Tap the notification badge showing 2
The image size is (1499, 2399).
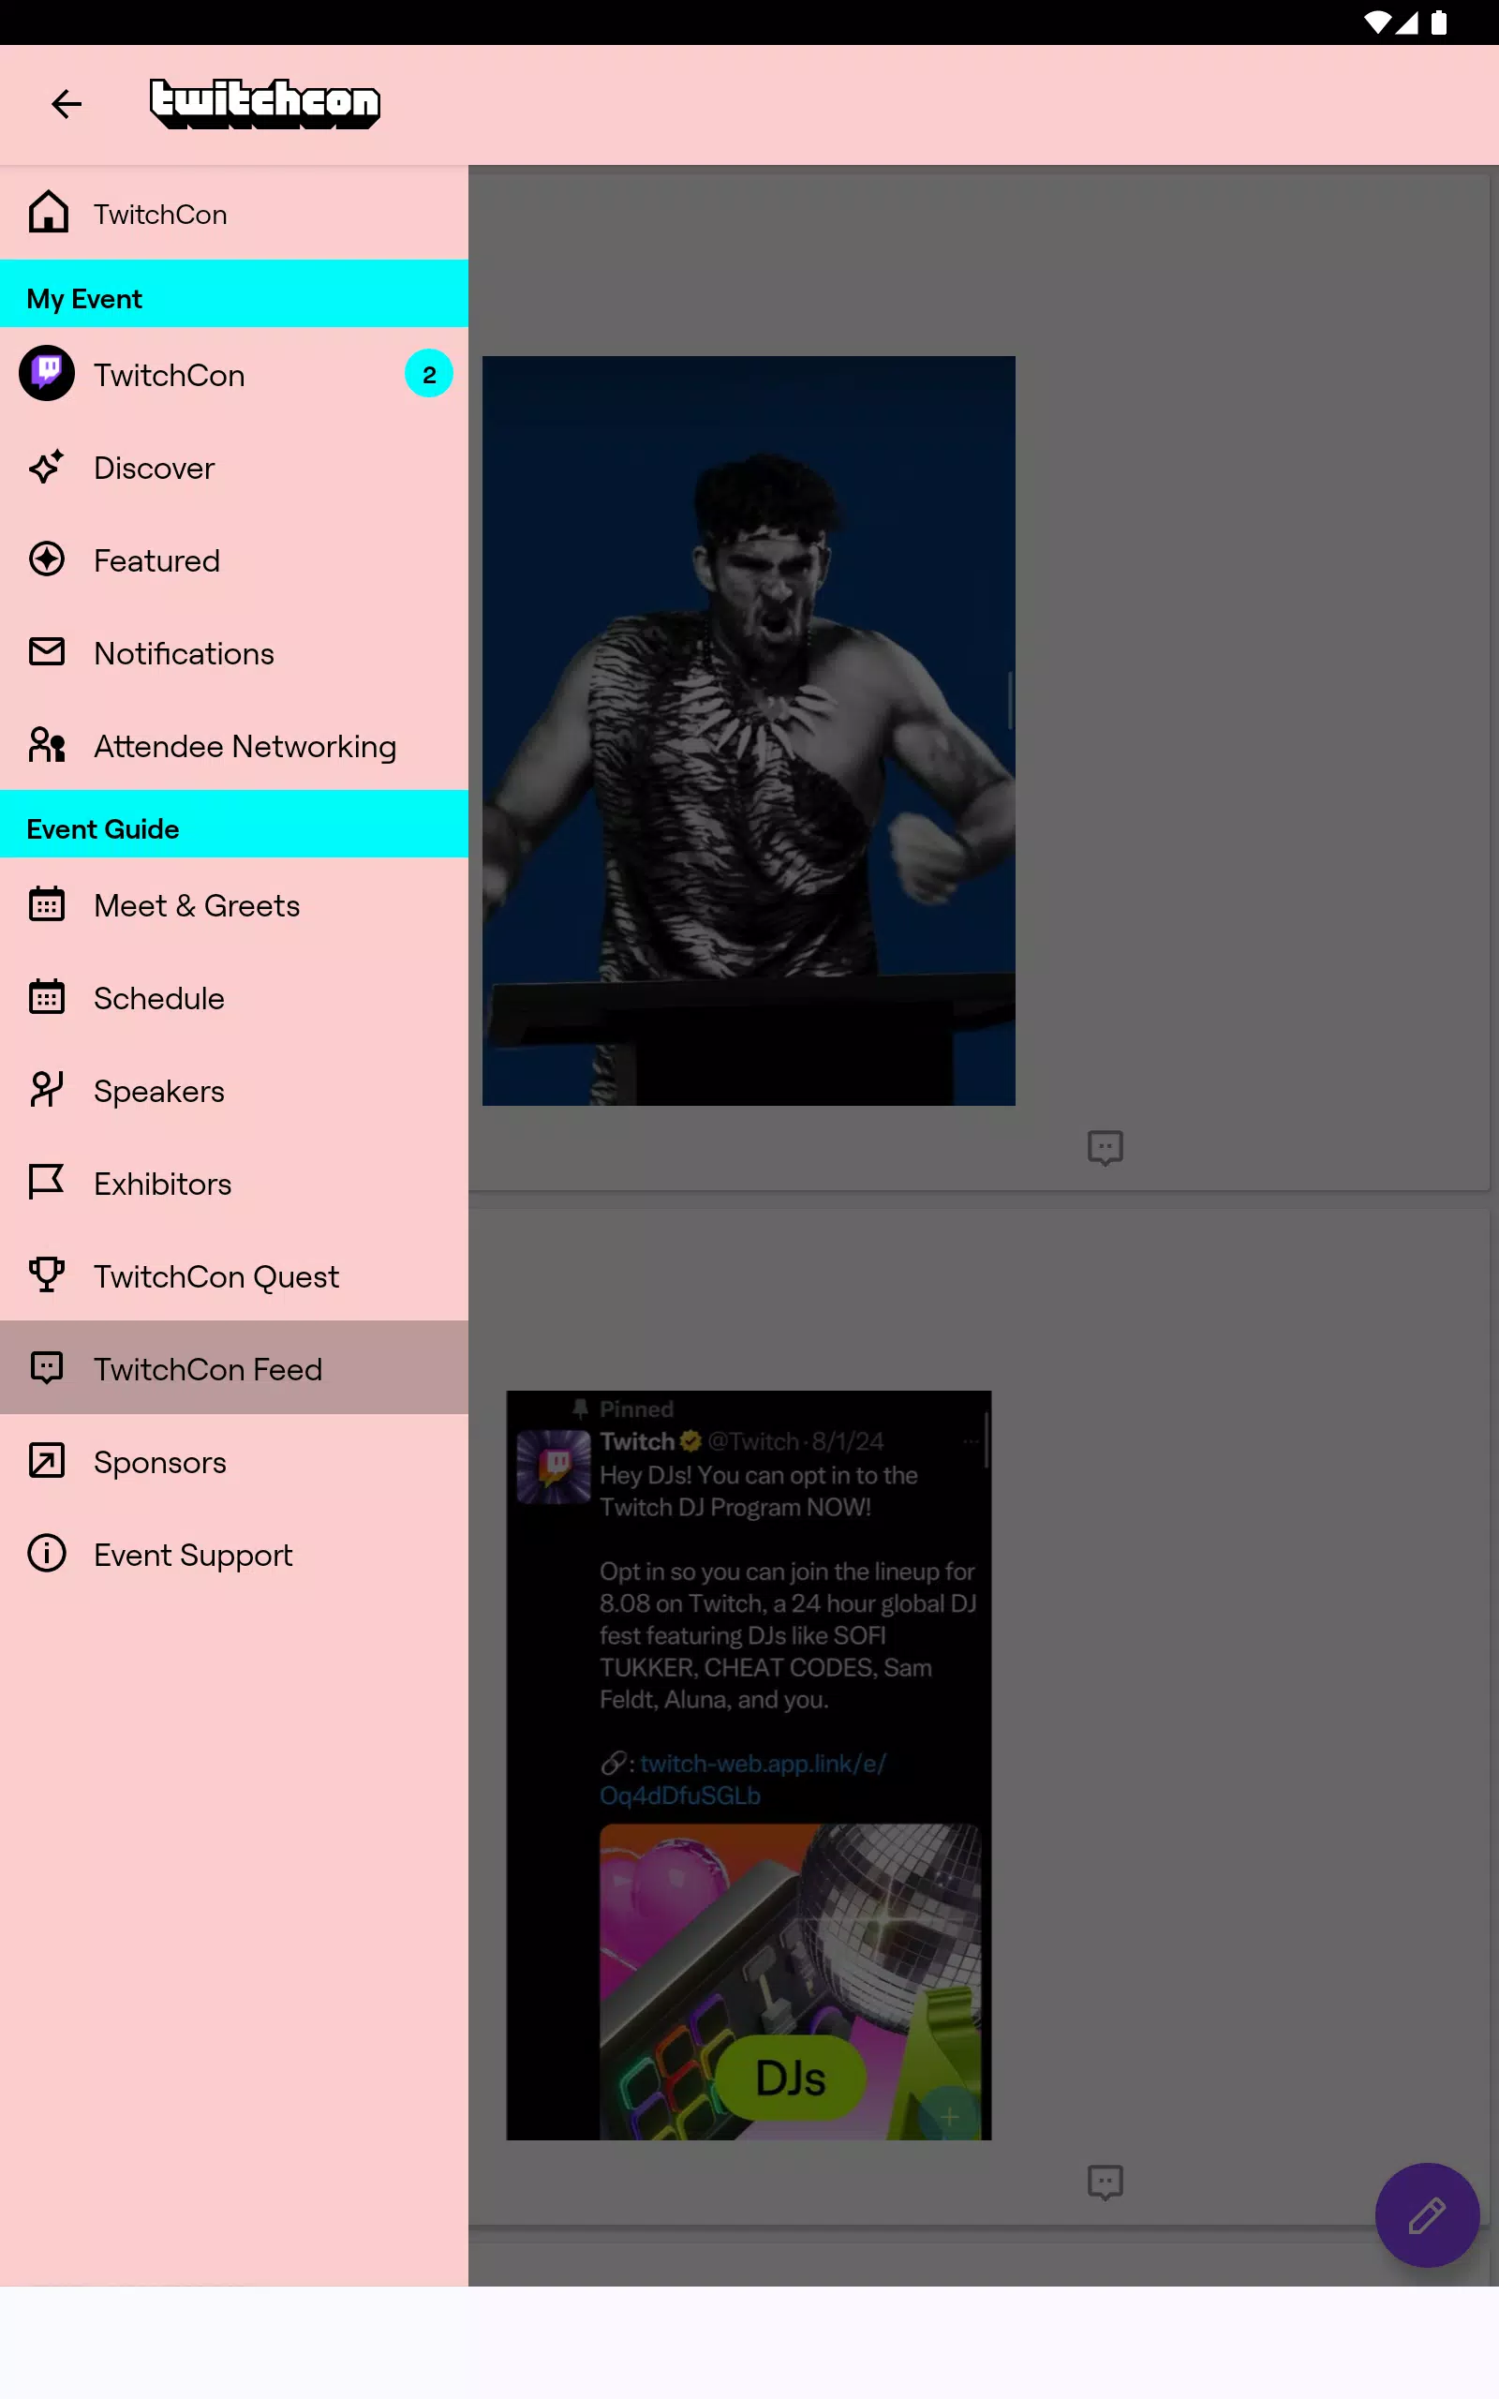[428, 374]
